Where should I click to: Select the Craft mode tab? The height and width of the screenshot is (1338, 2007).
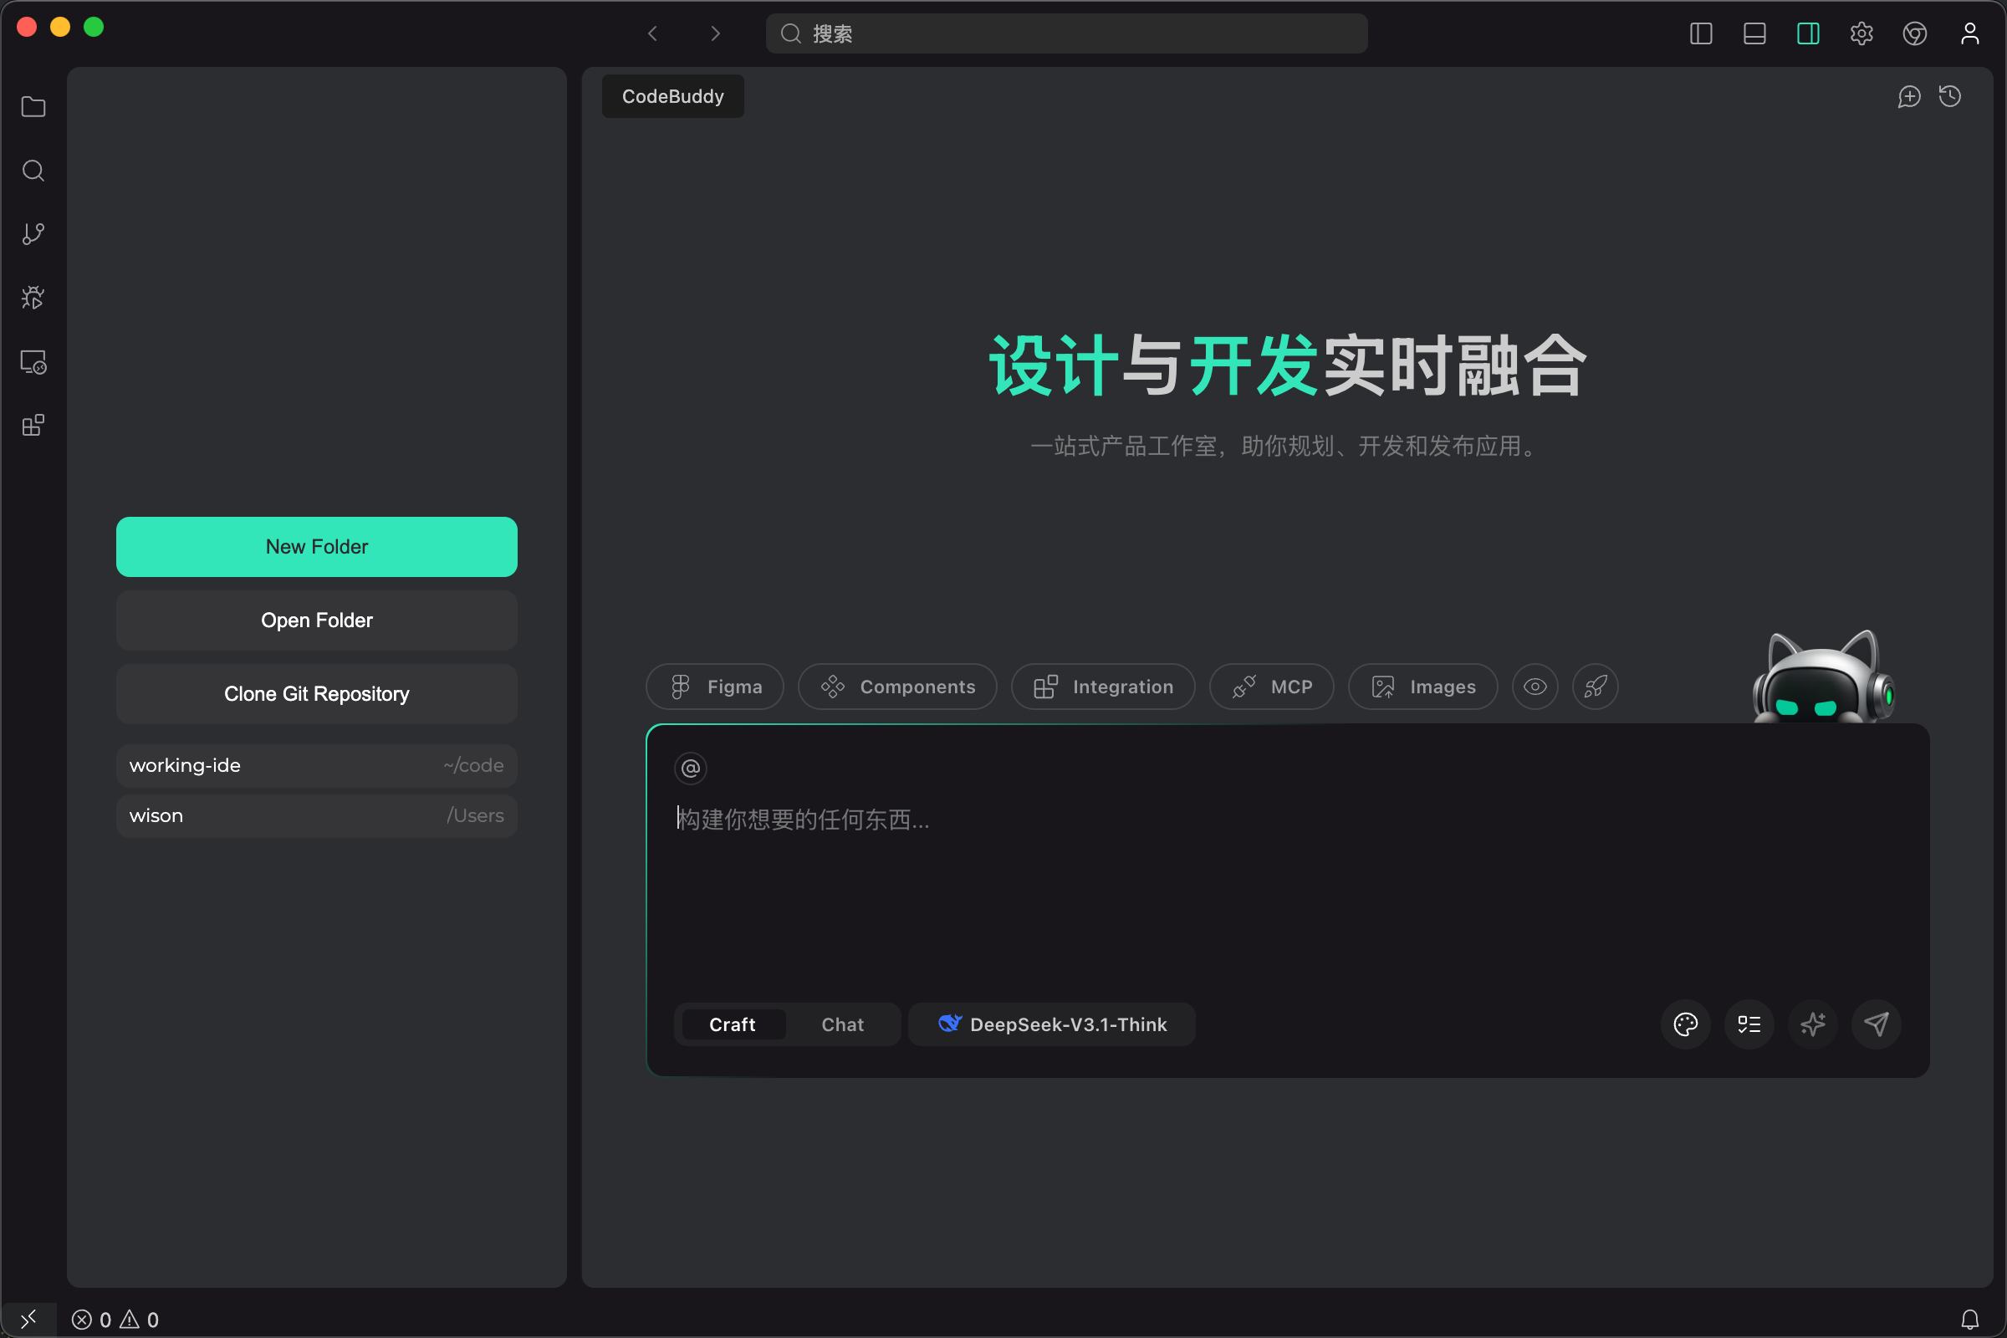tap(733, 1024)
